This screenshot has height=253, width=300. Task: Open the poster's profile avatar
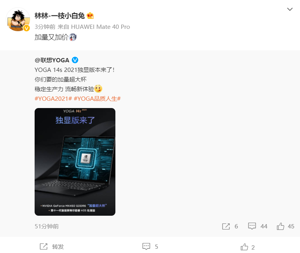click(x=18, y=19)
